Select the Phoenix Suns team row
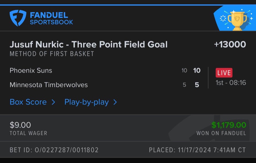This screenshot has height=163, width=256. (31, 71)
